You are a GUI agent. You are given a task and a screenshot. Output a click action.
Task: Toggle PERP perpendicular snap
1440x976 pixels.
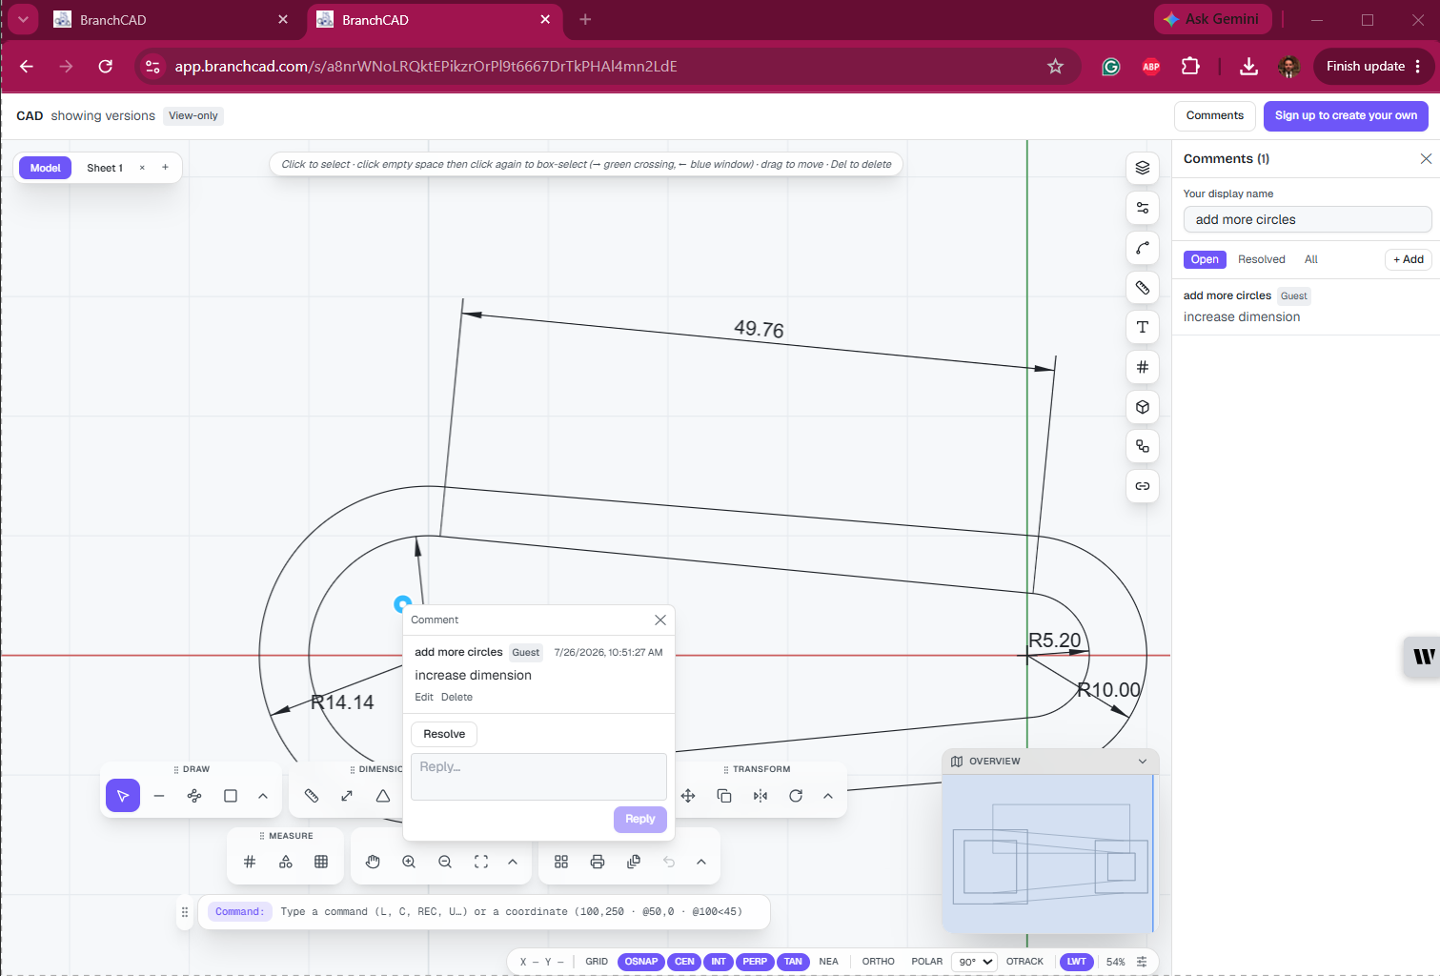(x=755, y=962)
